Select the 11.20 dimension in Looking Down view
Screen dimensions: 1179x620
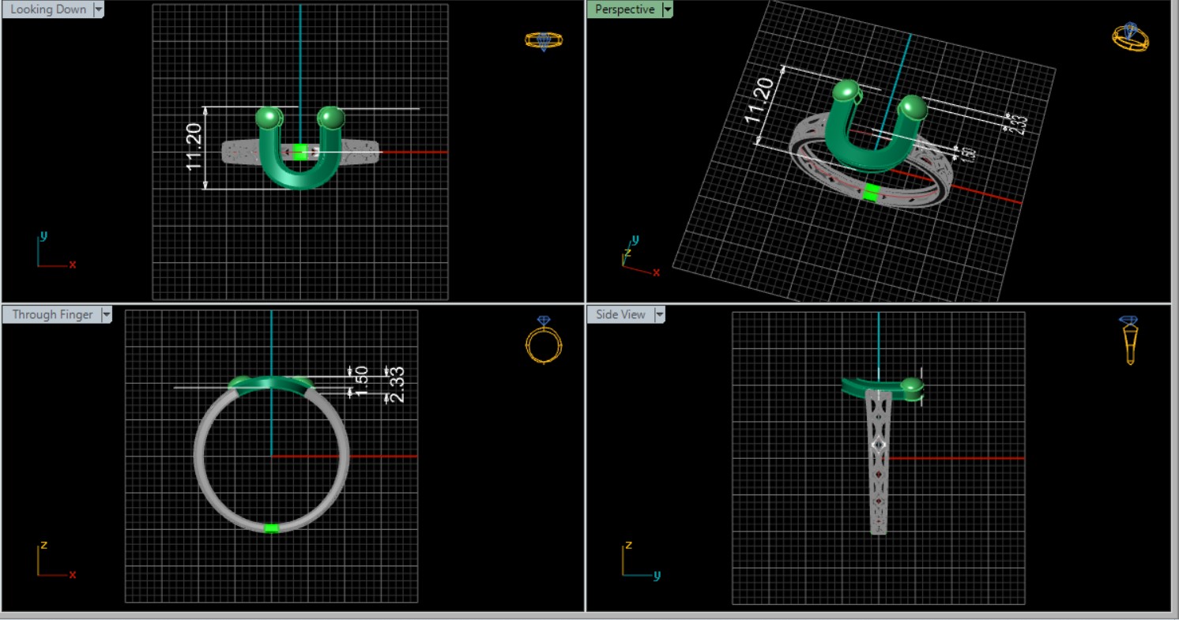pos(194,147)
